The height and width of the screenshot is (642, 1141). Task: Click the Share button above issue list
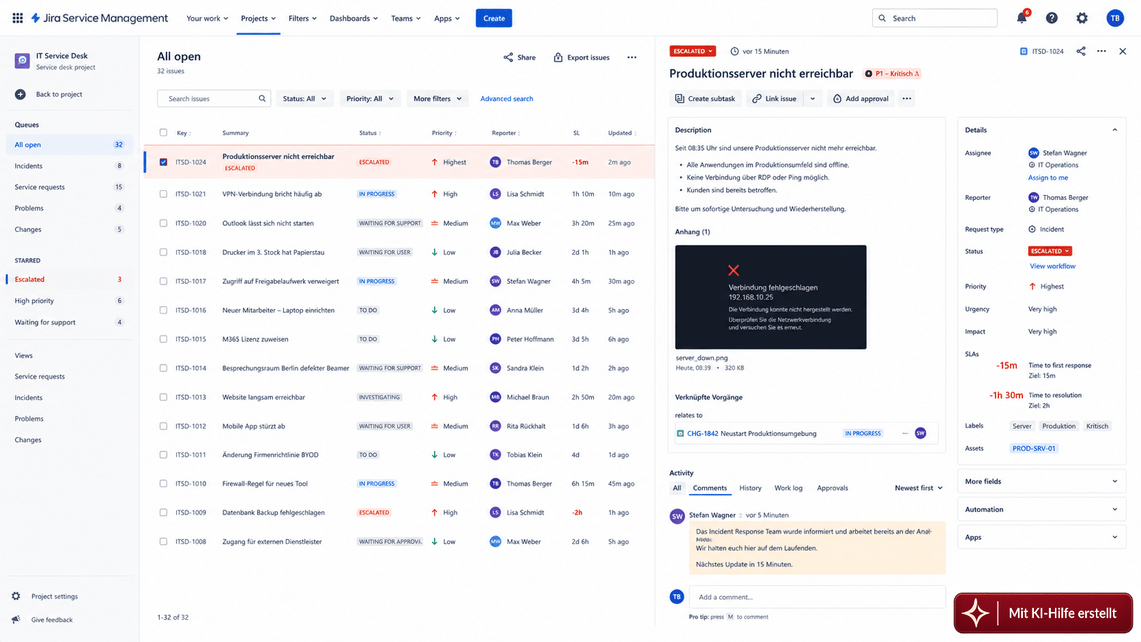tap(519, 57)
